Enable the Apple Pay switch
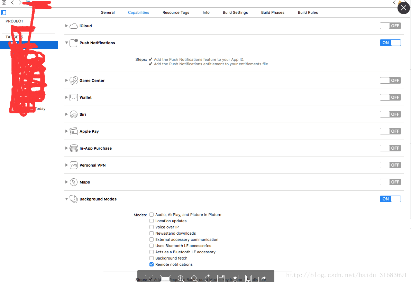The height and width of the screenshot is (282, 411). tap(390, 131)
